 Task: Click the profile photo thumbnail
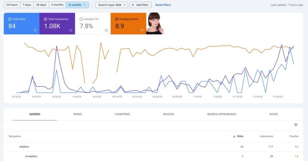click(155, 23)
